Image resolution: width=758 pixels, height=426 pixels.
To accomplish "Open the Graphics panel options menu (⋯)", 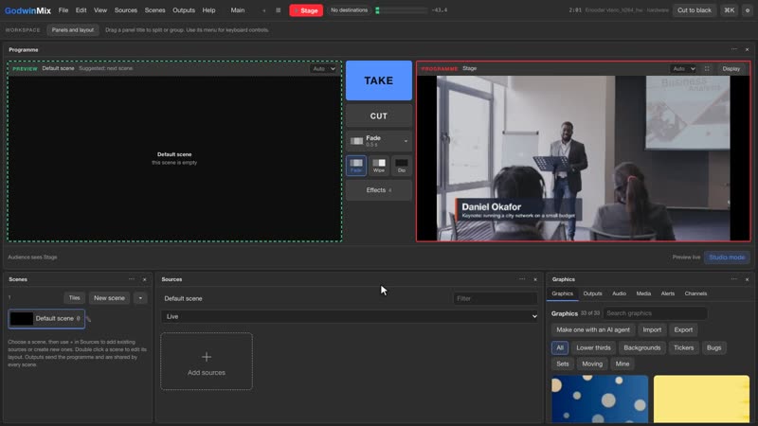I will click(x=733, y=279).
